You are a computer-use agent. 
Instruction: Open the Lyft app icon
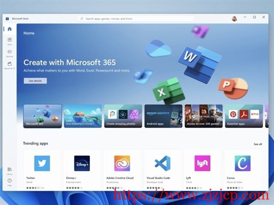(x=202, y=164)
